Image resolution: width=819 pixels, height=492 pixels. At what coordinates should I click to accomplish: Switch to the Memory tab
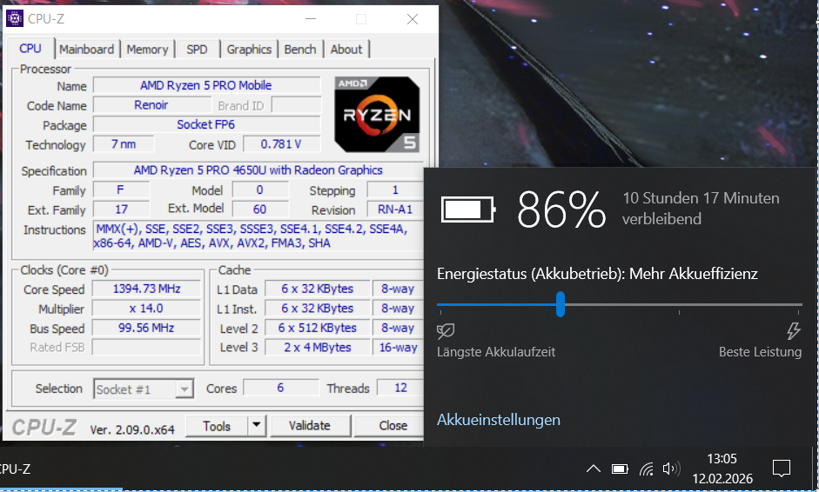coord(147,50)
